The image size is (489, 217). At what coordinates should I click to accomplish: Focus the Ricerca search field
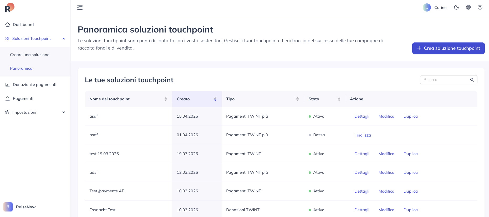(x=449, y=80)
